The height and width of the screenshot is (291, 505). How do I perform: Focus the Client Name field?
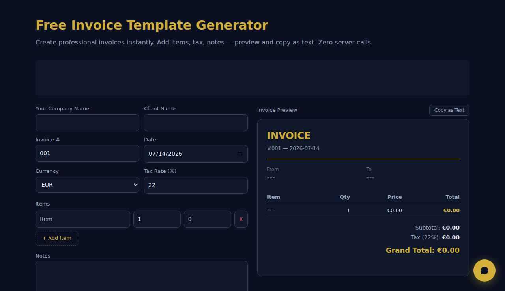coord(196,122)
